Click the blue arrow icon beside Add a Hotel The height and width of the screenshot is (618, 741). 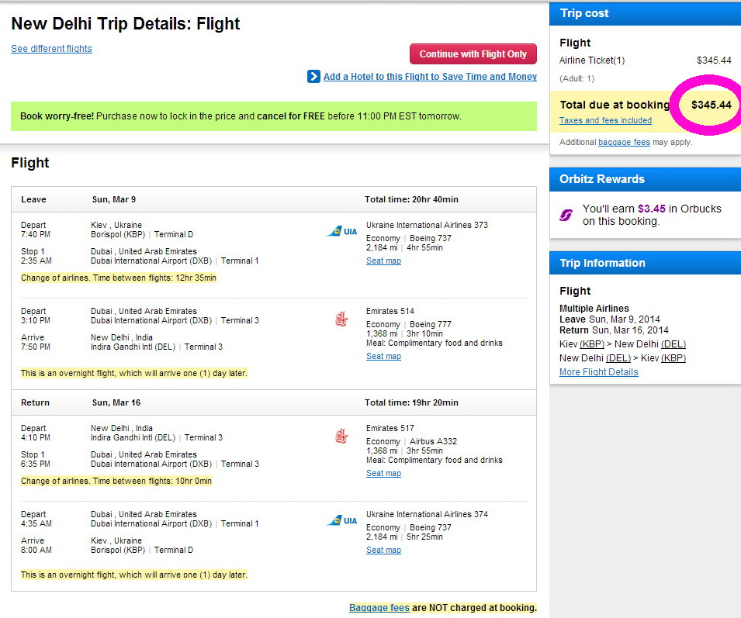click(313, 76)
